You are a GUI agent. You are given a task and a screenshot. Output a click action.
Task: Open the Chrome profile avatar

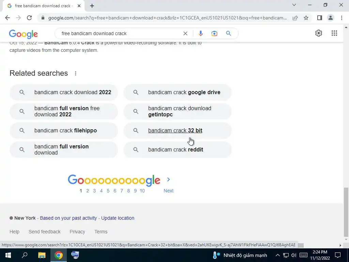point(331,18)
